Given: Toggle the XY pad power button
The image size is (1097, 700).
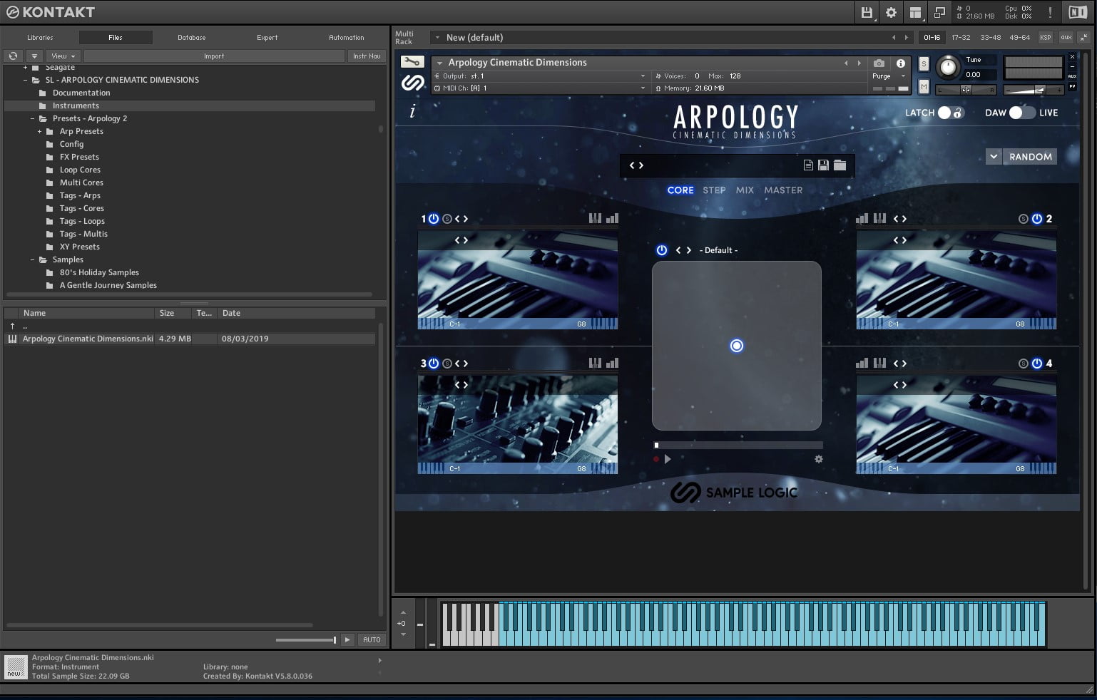Looking at the screenshot, I should coord(662,250).
